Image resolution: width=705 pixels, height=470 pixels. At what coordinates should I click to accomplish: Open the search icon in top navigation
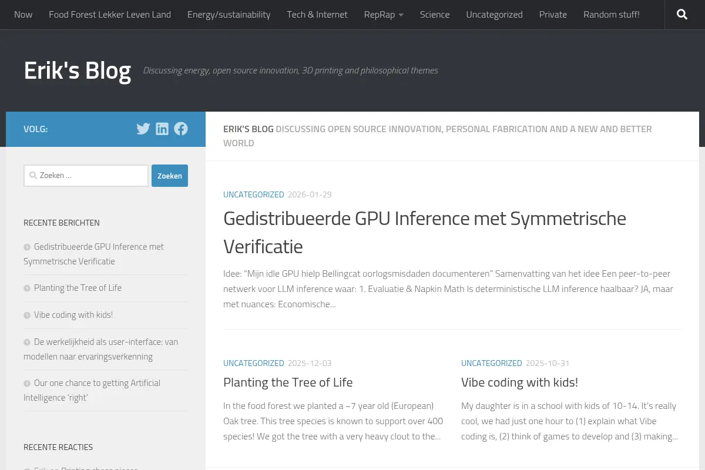tap(682, 15)
